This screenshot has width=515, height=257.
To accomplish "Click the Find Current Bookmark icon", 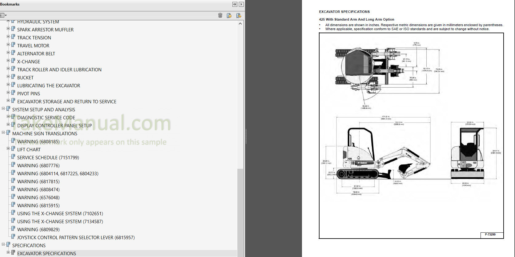I will tap(239, 15).
